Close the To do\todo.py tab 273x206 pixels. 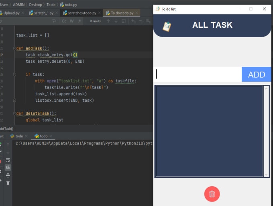tap(137, 13)
